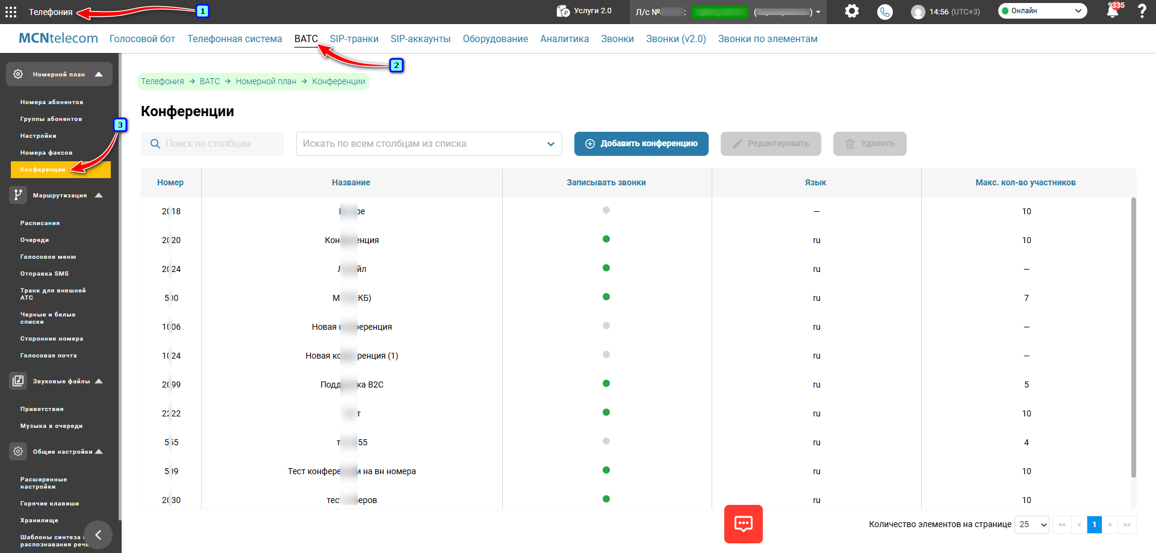Open the apps grid menu icon
This screenshot has height=553, width=1156.
point(11,11)
